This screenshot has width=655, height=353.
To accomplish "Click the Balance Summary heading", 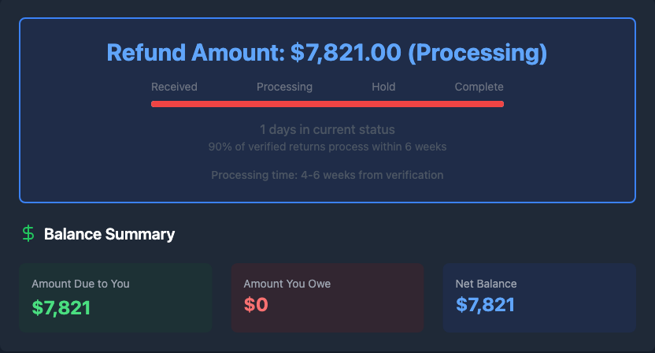I will click(x=109, y=234).
